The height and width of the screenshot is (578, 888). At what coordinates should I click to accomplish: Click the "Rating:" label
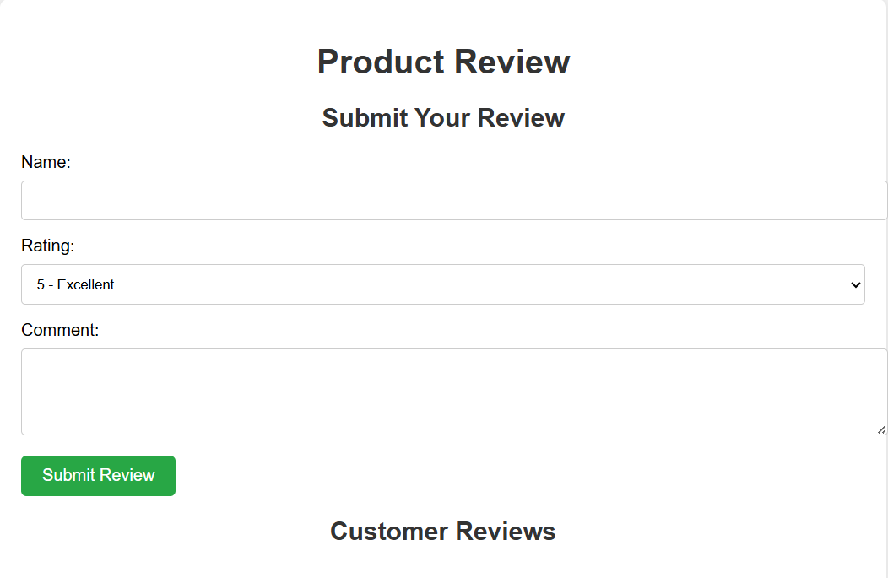(x=47, y=246)
